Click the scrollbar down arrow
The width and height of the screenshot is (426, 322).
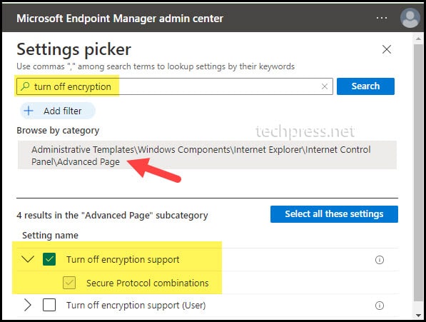[x=418, y=315]
